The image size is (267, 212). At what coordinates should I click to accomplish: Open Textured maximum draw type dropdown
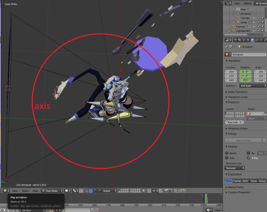point(235,168)
